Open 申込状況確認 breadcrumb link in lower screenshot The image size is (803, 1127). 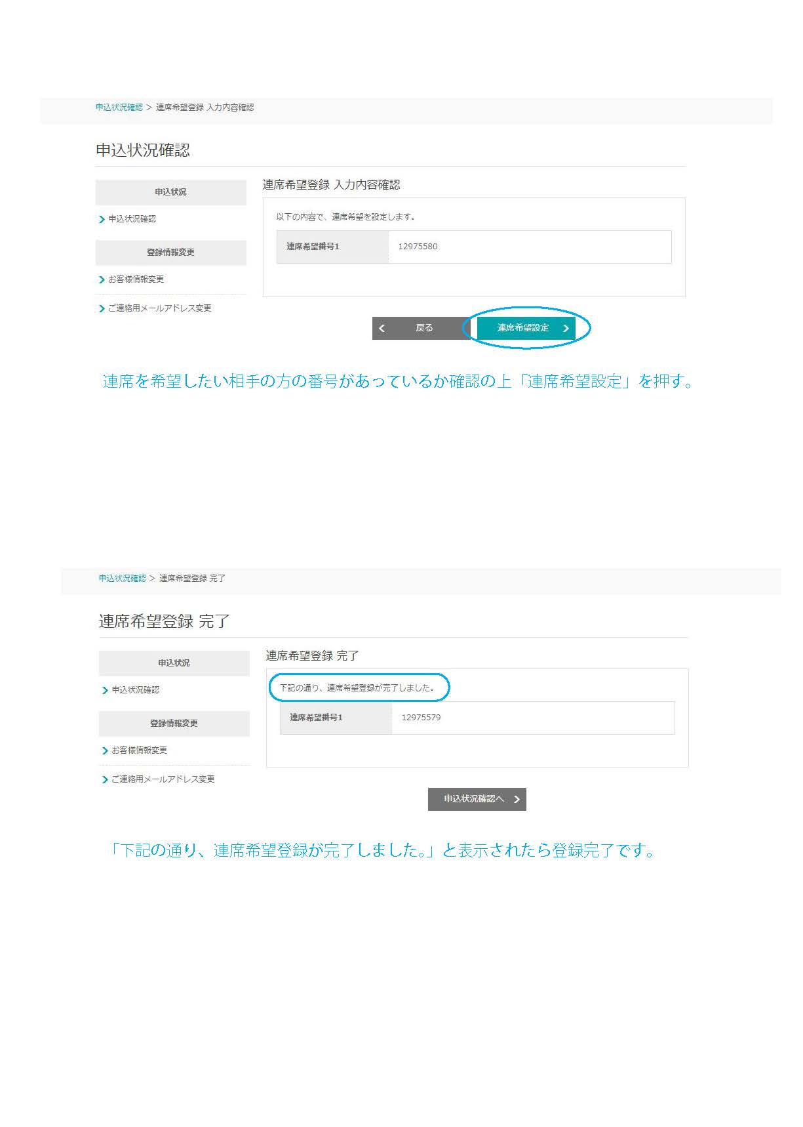(122, 579)
